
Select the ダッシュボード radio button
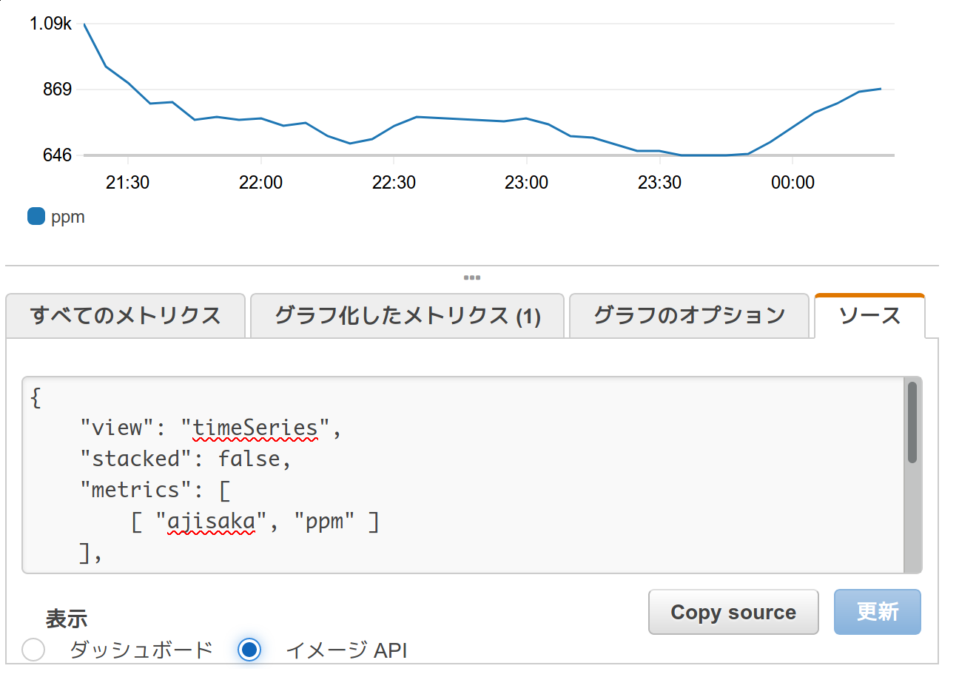(x=33, y=650)
